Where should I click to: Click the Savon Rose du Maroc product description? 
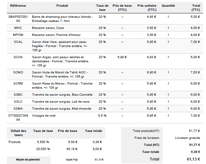[62, 85]
